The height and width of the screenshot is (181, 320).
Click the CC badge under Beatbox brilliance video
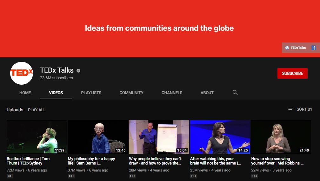click(x=10, y=176)
